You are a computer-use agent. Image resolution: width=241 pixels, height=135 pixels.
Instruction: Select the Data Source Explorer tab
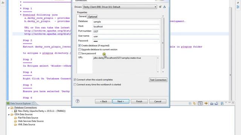[x=21, y=103]
